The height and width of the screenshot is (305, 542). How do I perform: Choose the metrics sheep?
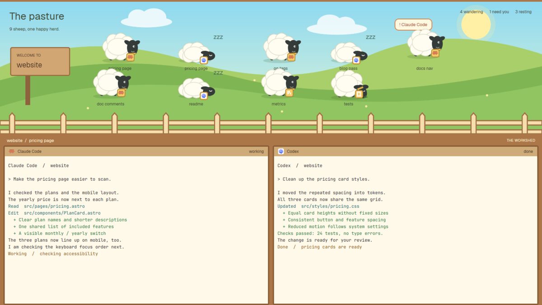pos(280,83)
